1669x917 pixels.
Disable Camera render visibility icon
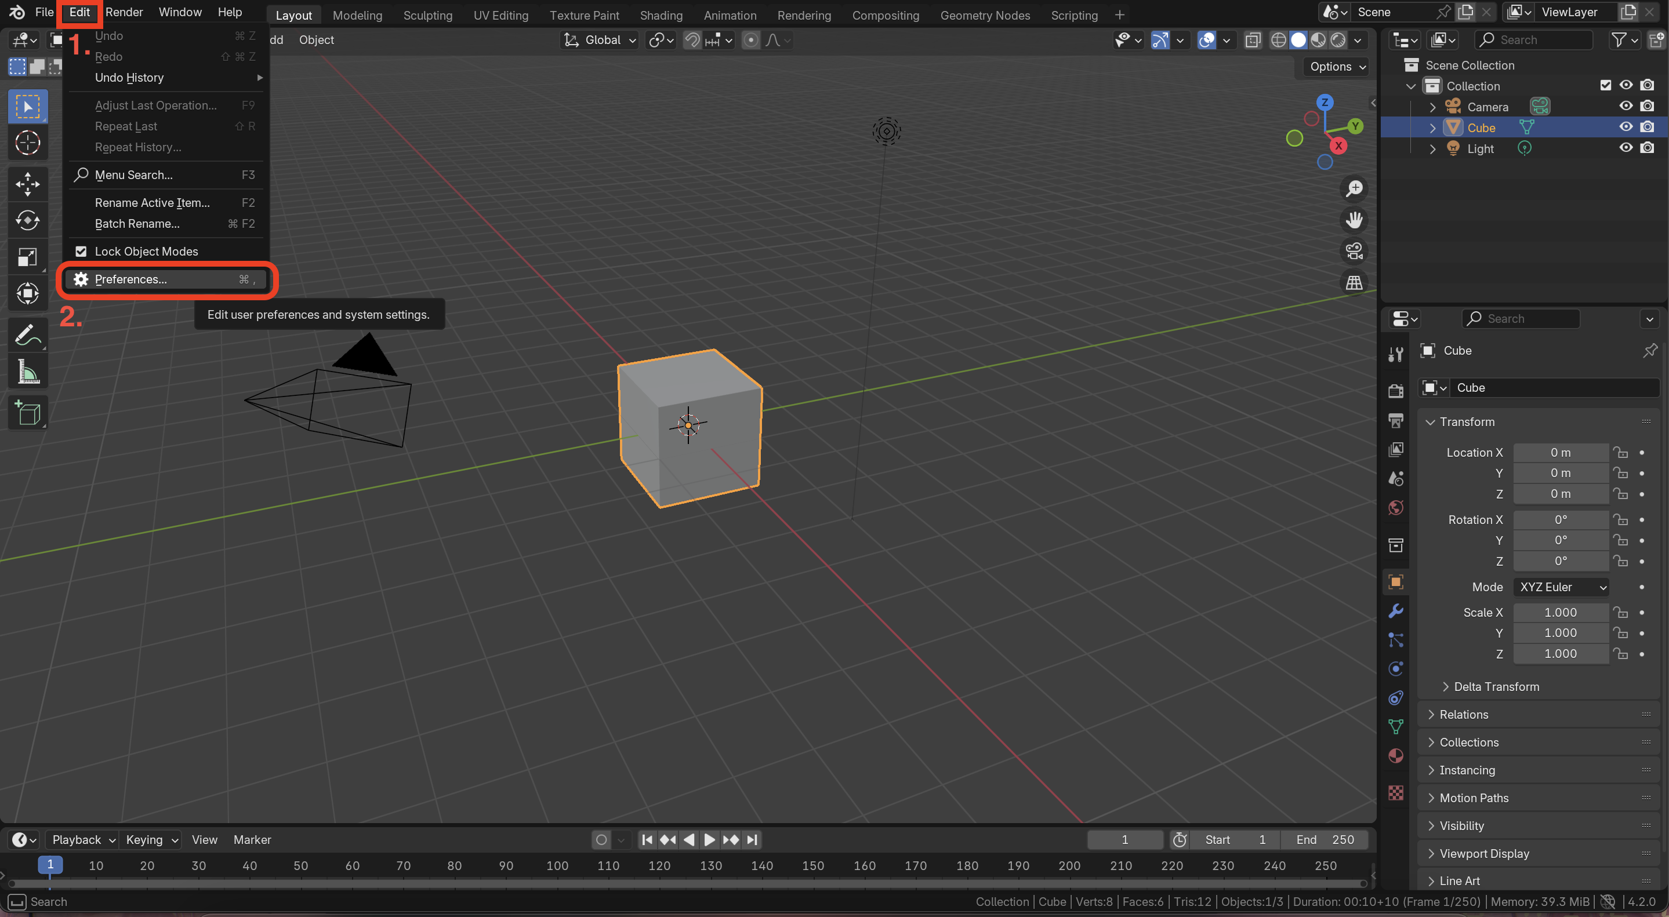[1647, 106]
